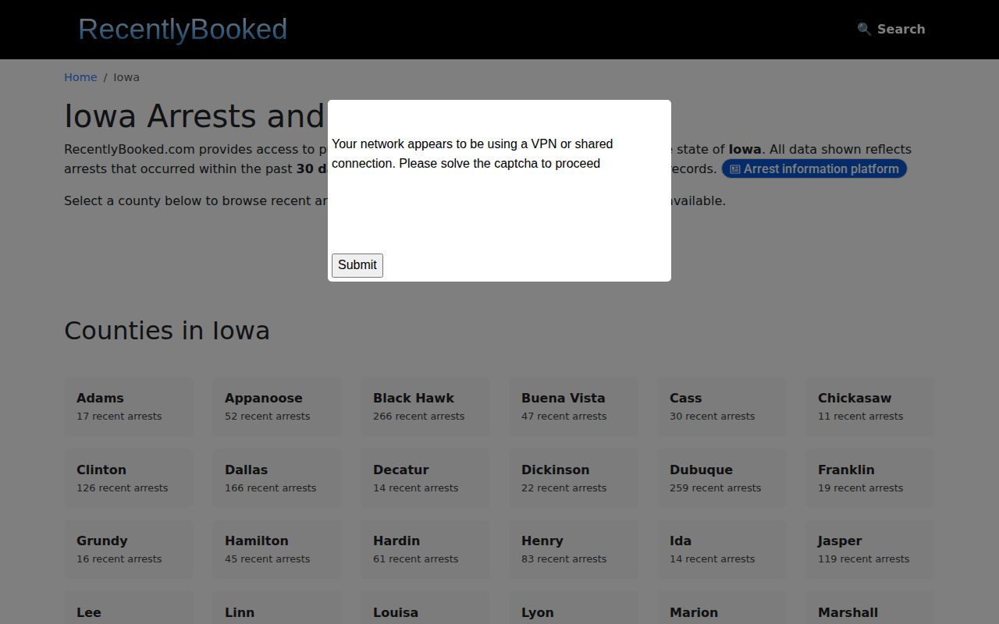Select the Jasper county card
Viewport: 999px width, 624px height.
(x=870, y=549)
